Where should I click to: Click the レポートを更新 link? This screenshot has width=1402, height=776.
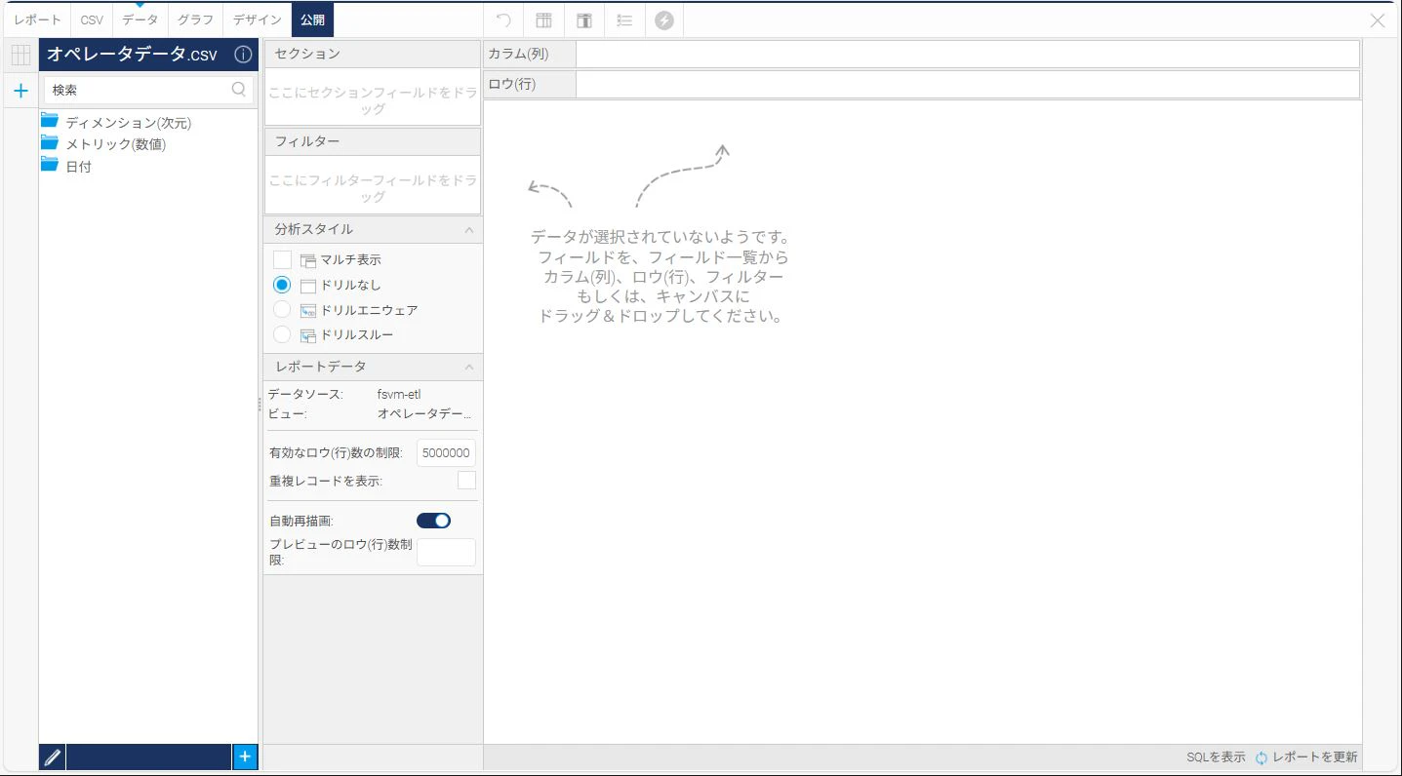pos(1314,757)
